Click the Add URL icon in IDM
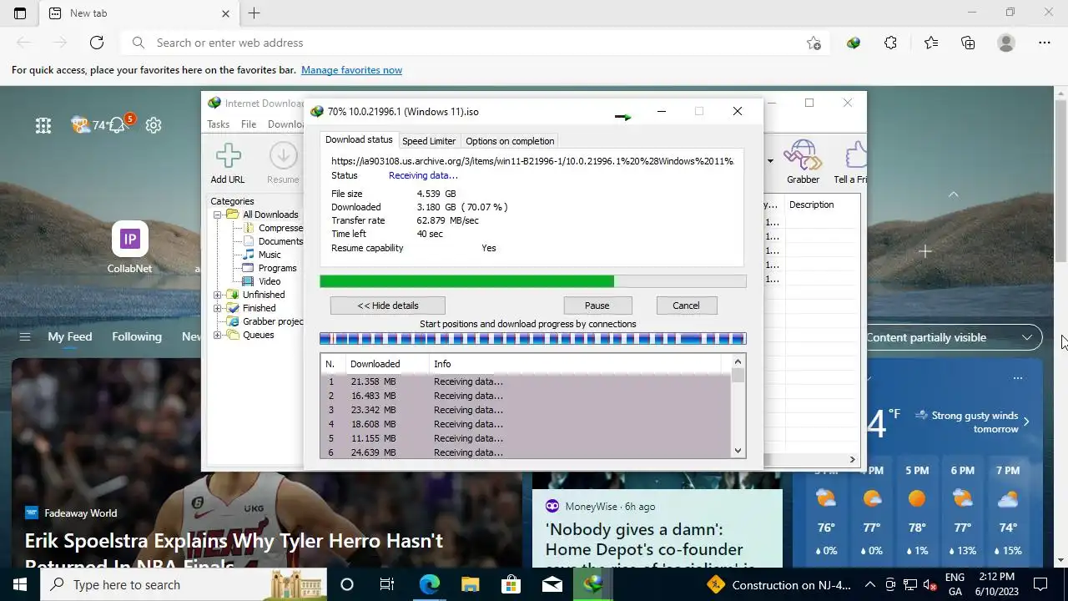1068x601 pixels. pyautogui.click(x=228, y=155)
